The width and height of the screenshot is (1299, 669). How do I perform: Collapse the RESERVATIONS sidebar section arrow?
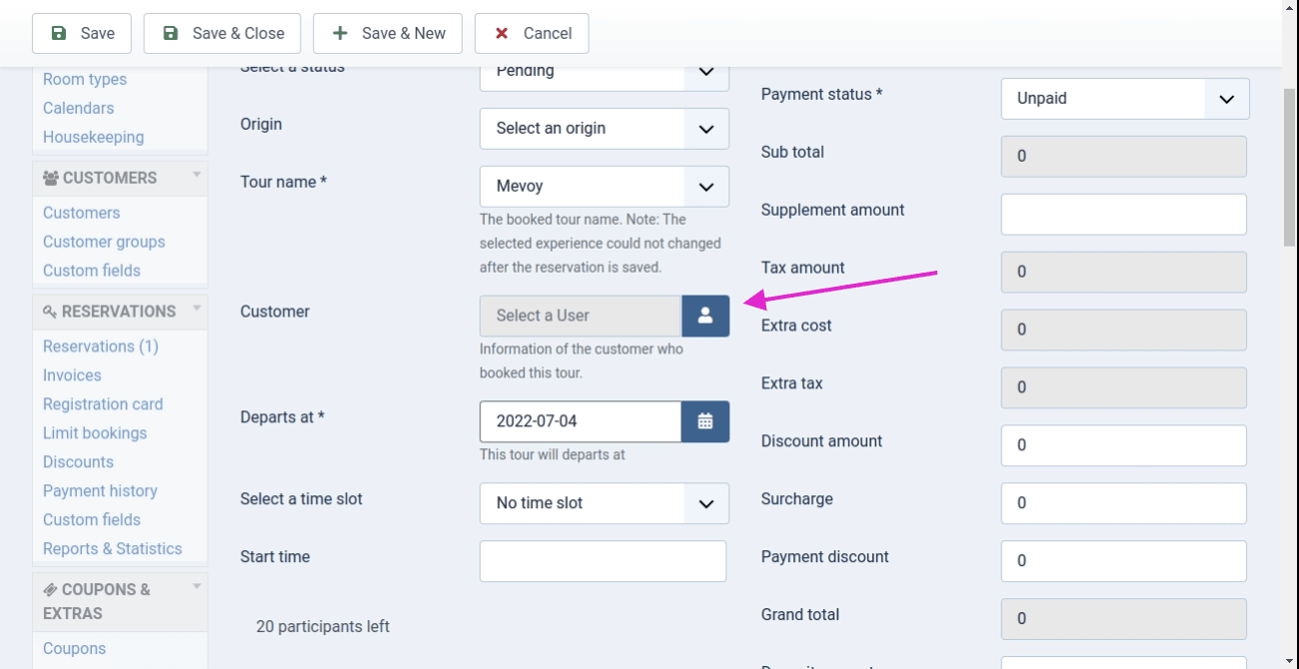point(197,309)
